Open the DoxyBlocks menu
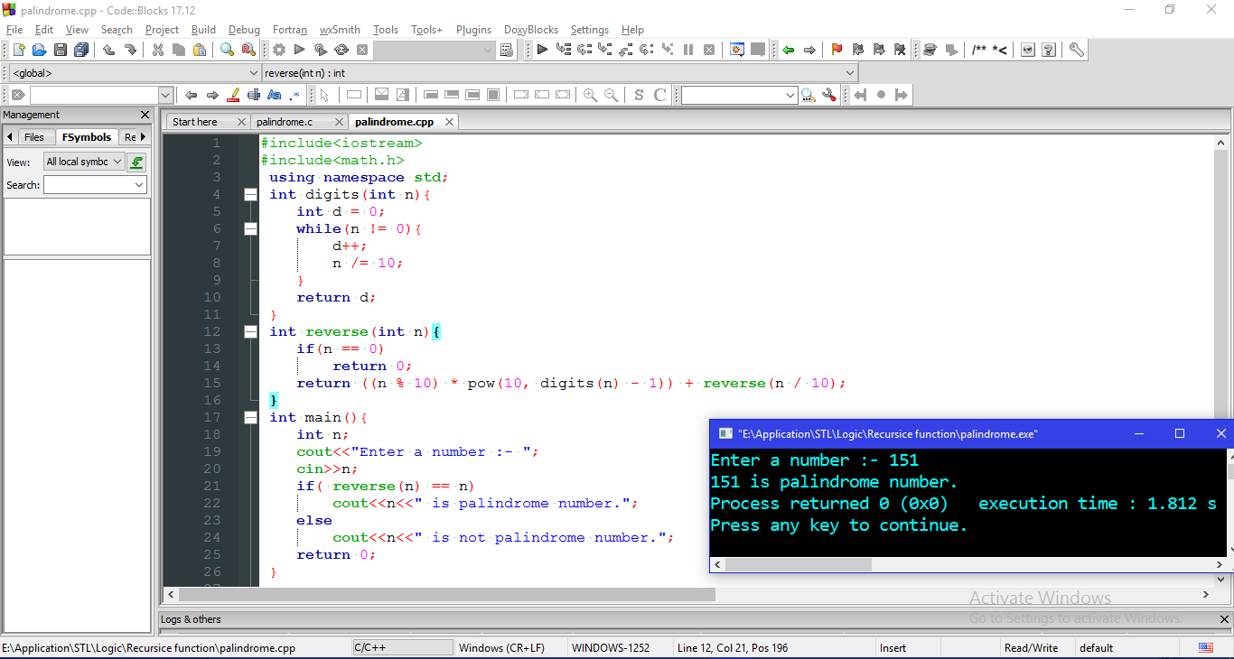Image resolution: width=1234 pixels, height=659 pixels. coord(530,30)
